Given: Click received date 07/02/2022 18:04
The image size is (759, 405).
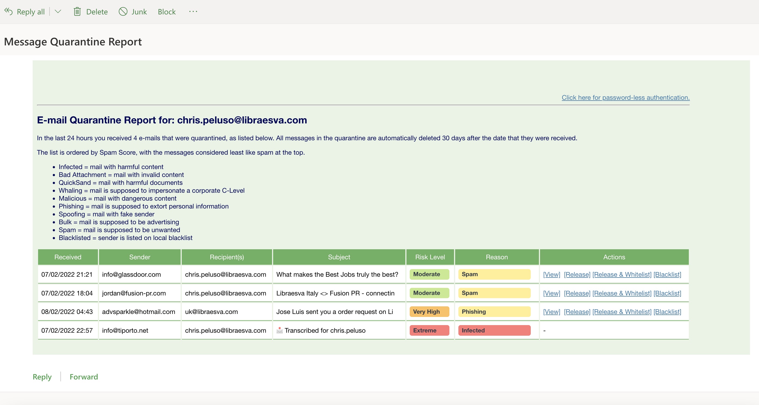Looking at the screenshot, I should coord(67,293).
